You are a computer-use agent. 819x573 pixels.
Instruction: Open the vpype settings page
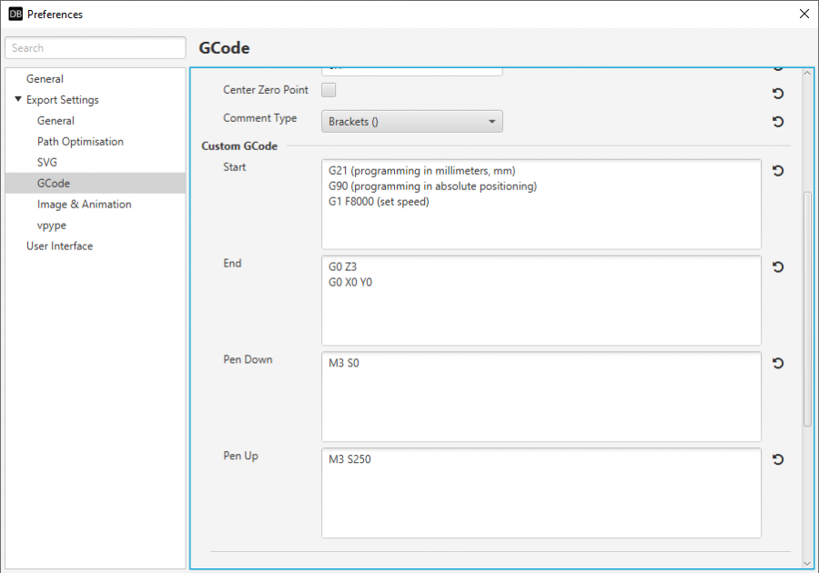click(52, 226)
